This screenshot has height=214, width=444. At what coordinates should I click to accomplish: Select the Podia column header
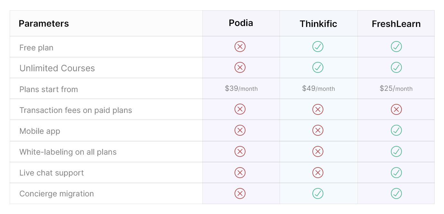pos(241,23)
